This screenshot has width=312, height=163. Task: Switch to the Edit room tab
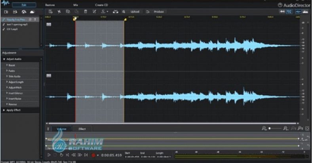click(x=24, y=5)
